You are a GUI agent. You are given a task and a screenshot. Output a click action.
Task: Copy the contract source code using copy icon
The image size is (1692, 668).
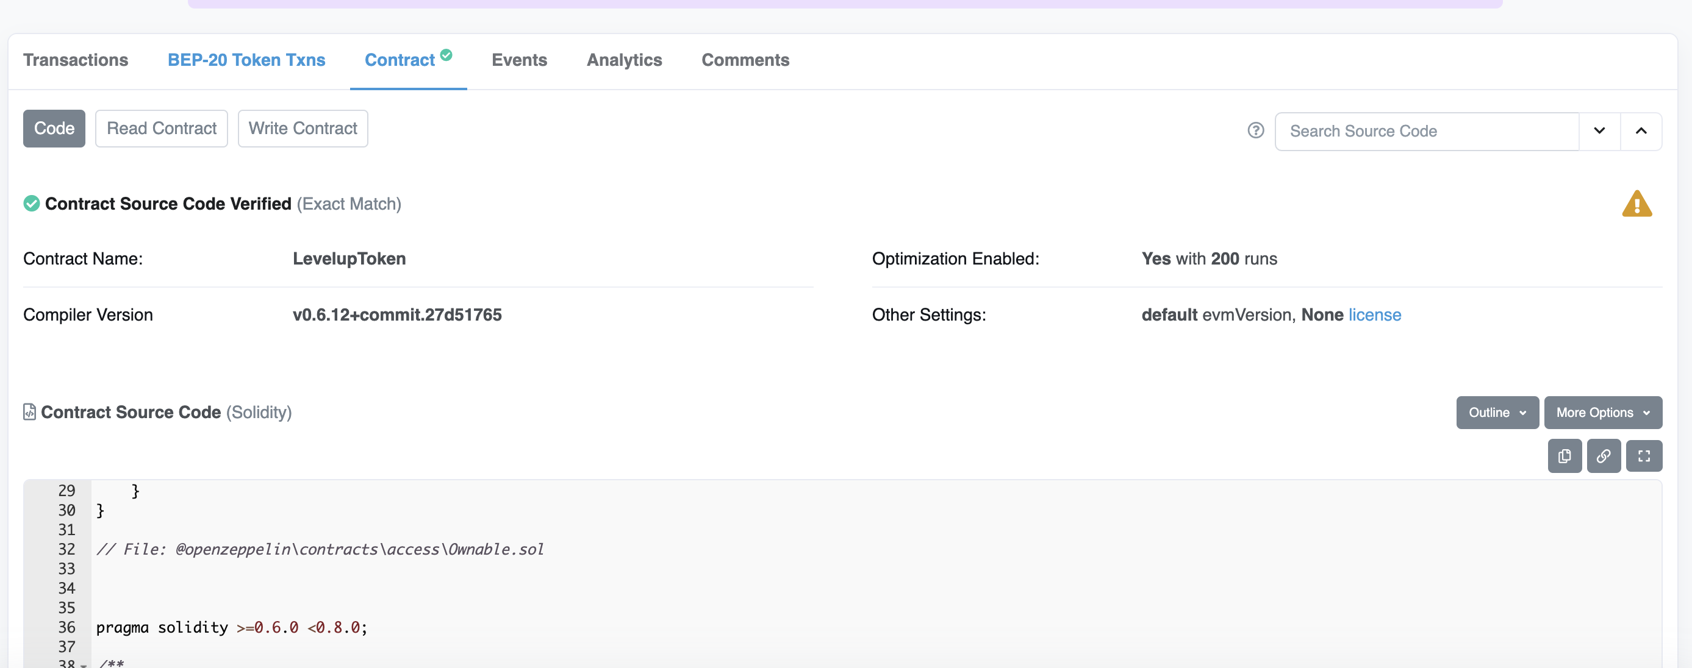[1565, 455]
